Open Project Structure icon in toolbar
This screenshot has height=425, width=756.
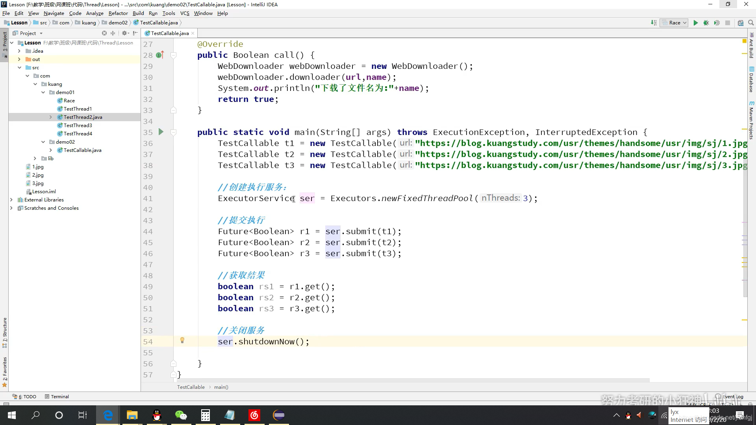[x=741, y=23]
